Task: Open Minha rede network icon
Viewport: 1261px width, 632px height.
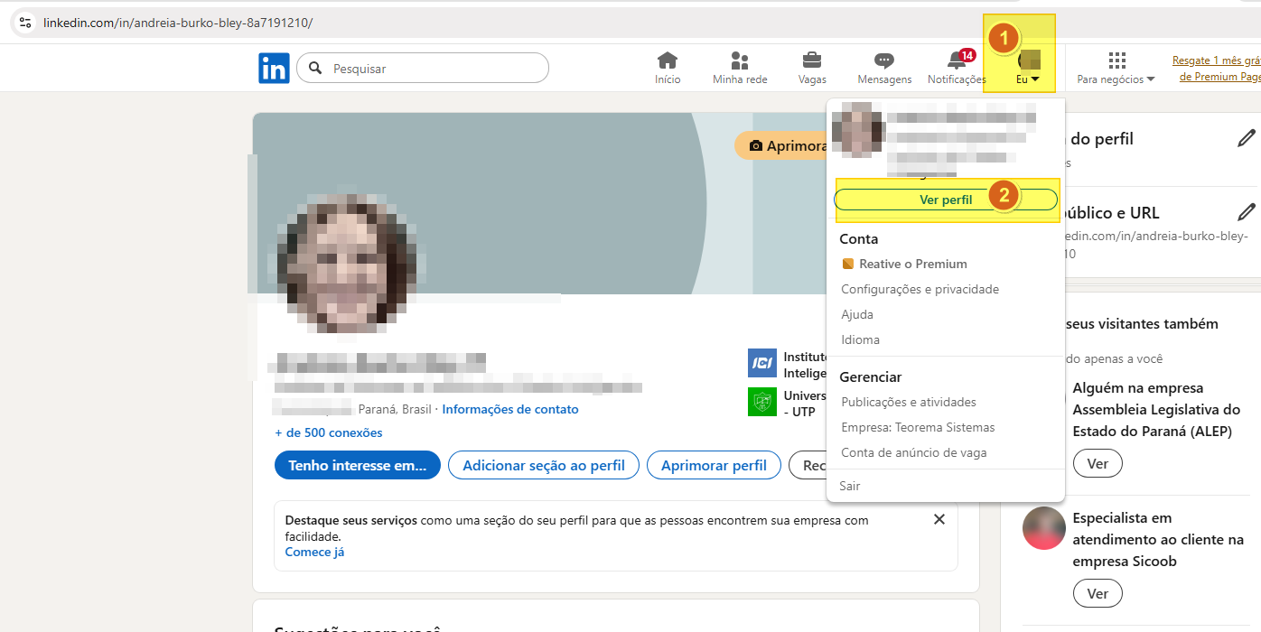Action: tap(740, 68)
